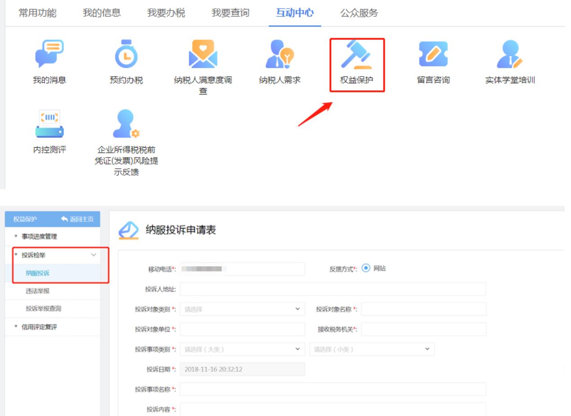
Task: Open 违法举报 in the sidebar
Action: (x=38, y=291)
